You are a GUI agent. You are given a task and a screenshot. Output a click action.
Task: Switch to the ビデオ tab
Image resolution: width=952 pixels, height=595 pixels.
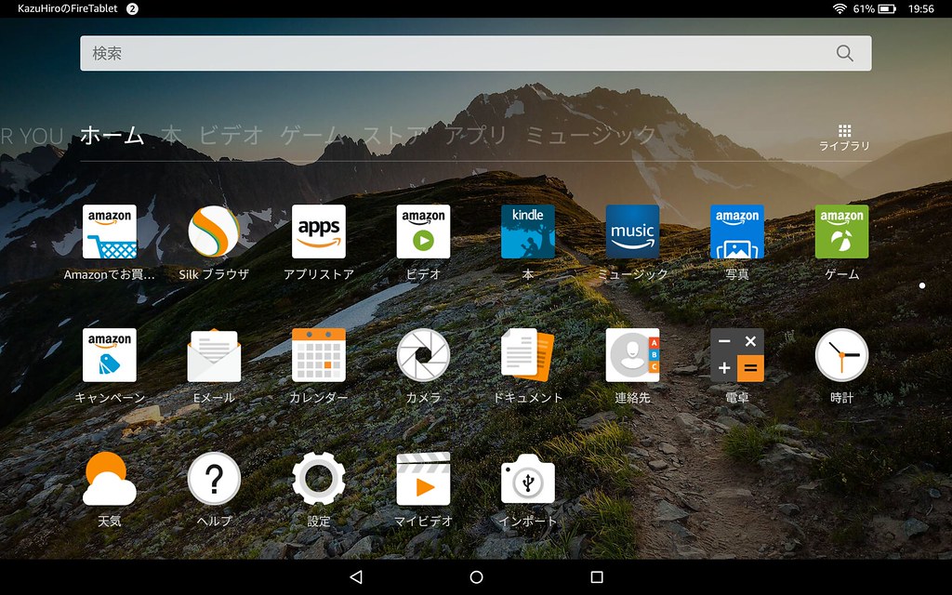pyautogui.click(x=231, y=135)
